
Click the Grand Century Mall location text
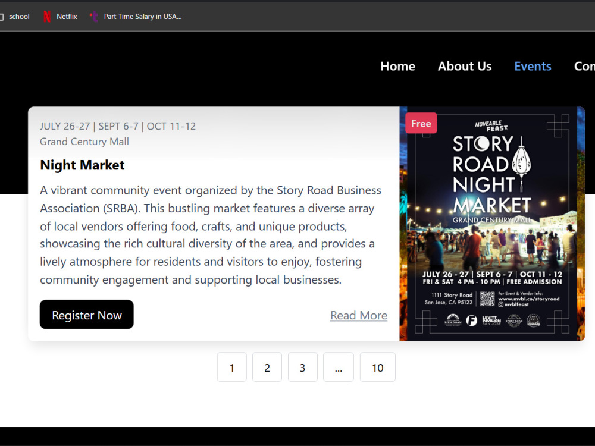click(84, 142)
